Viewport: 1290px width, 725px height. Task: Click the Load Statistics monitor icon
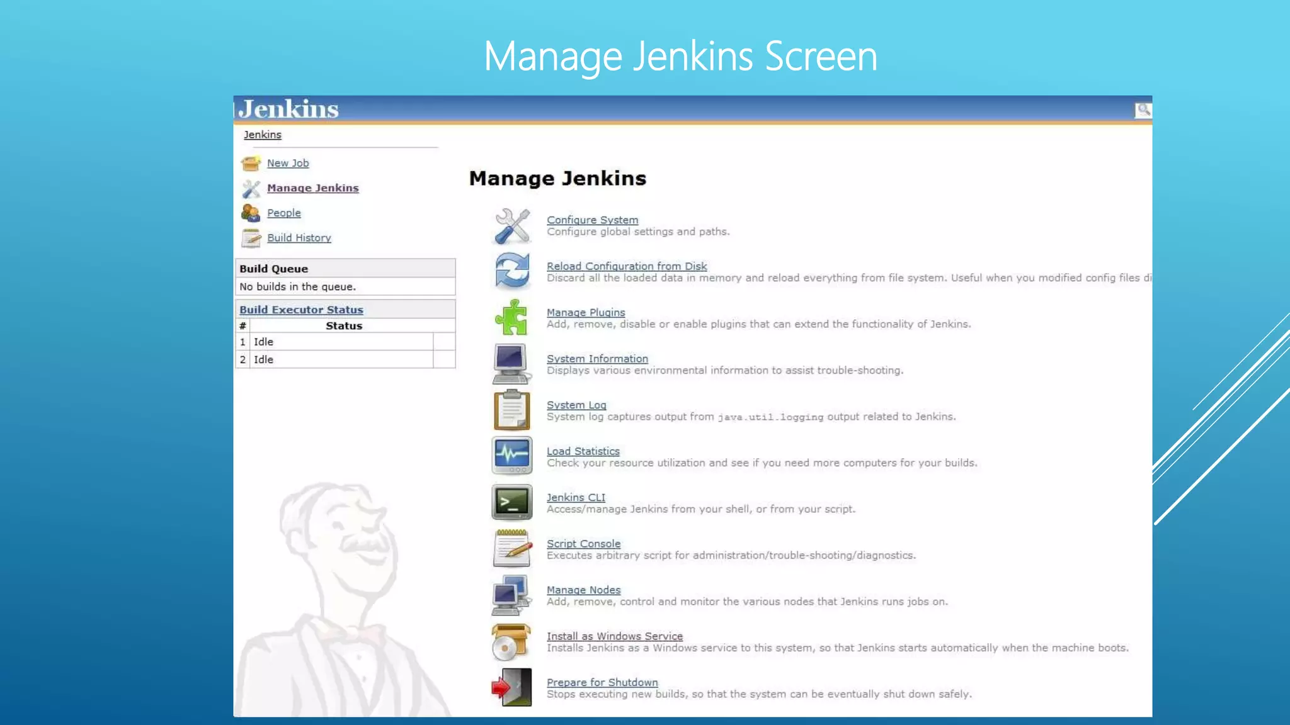tap(511, 456)
